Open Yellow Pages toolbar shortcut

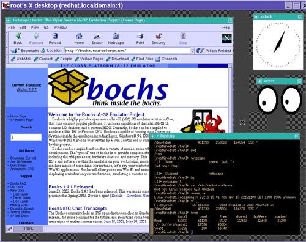click(89, 59)
